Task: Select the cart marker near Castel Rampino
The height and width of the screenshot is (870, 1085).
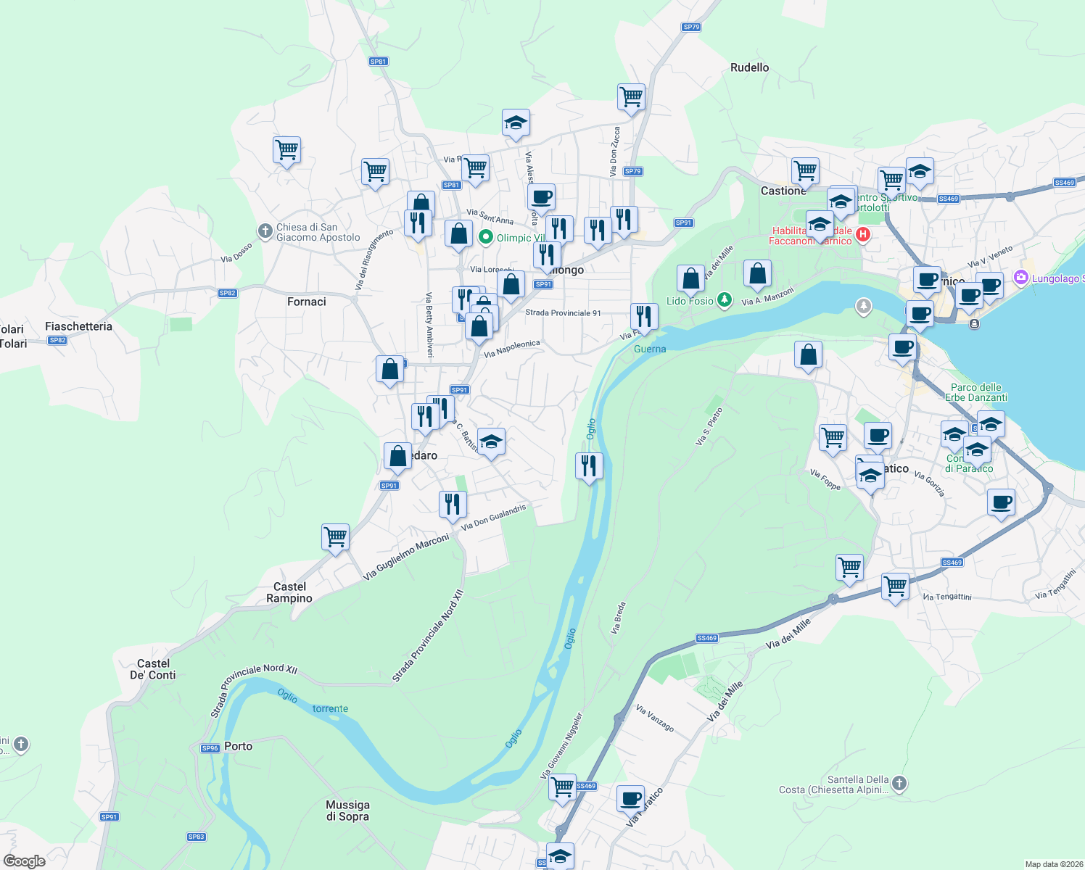Action: (x=335, y=536)
